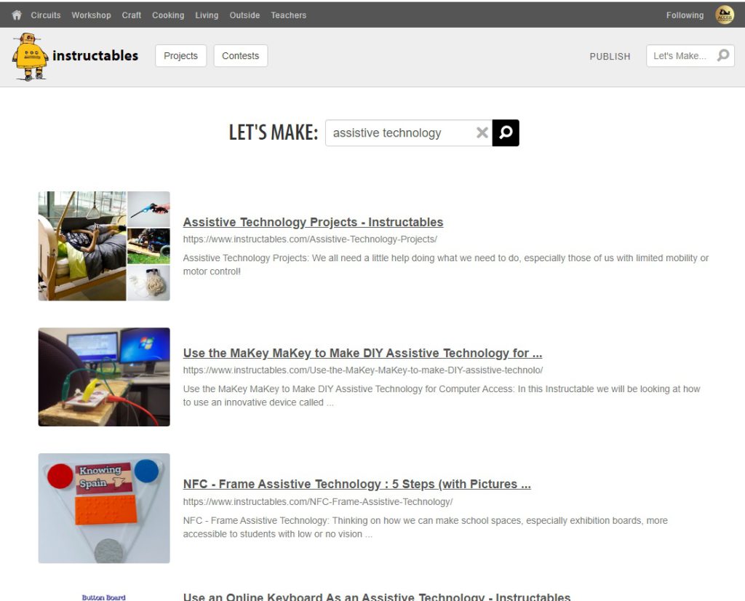Open the Teachers section
The image size is (745, 601).
click(288, 15)
